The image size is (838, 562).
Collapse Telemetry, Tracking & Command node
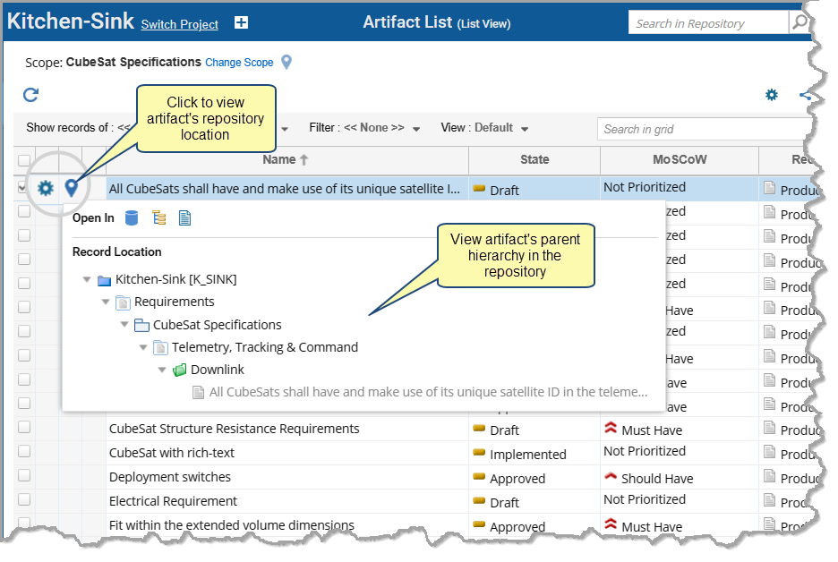click(142, 347)
